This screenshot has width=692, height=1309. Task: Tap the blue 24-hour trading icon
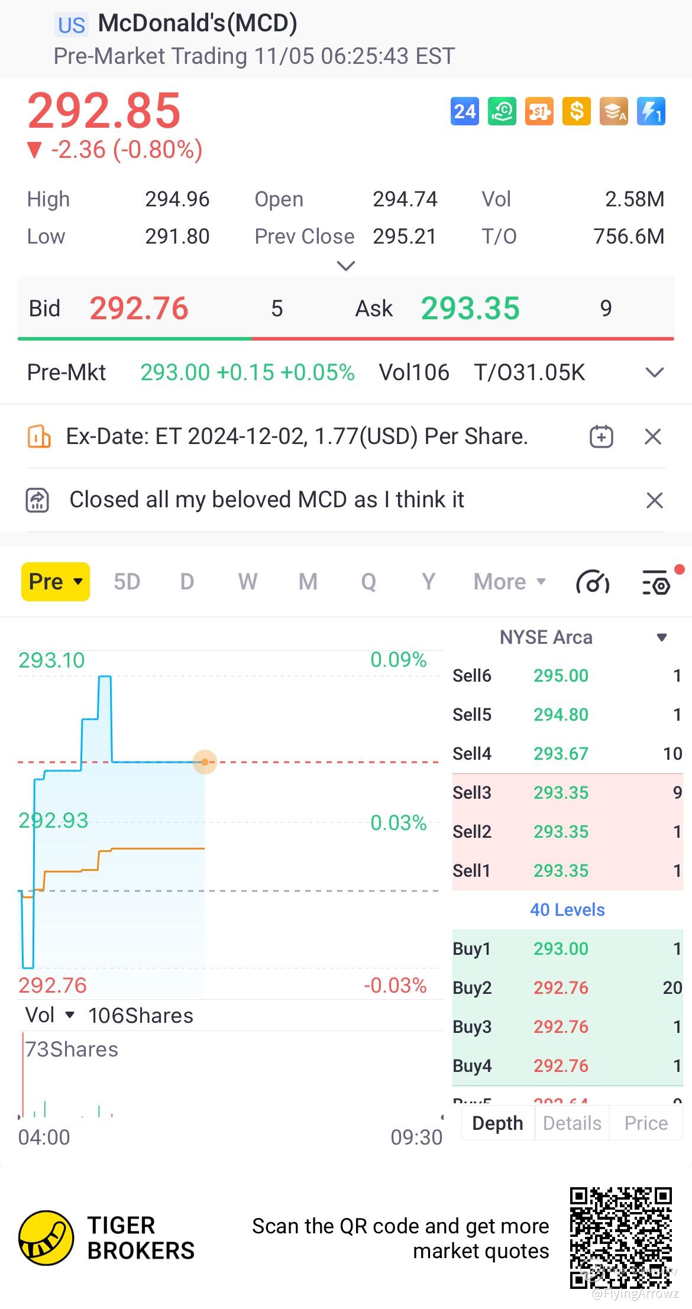point(464,111)
